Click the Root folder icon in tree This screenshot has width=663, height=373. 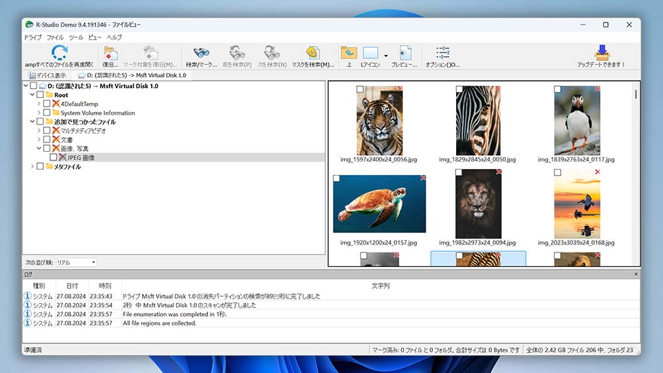pos(49,95)
